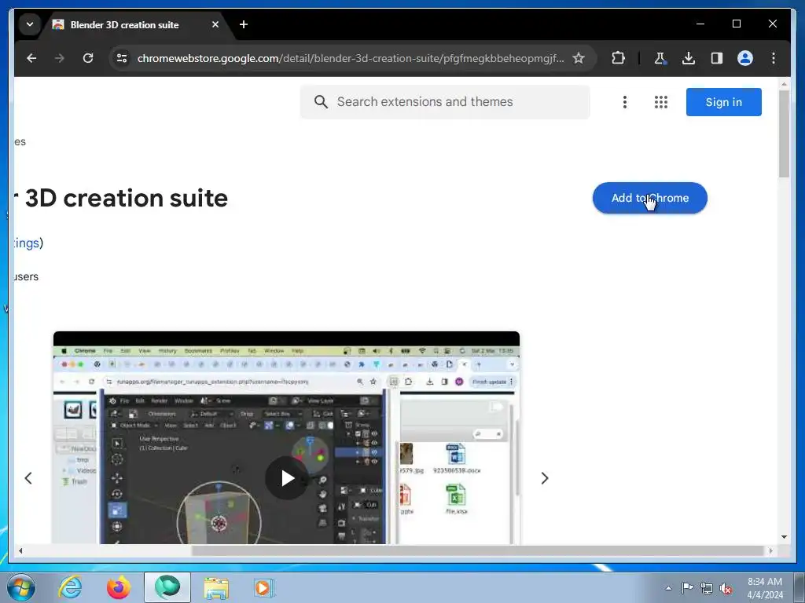Toggle the side panel icon

pyautogui.click(x=717, y=58)
